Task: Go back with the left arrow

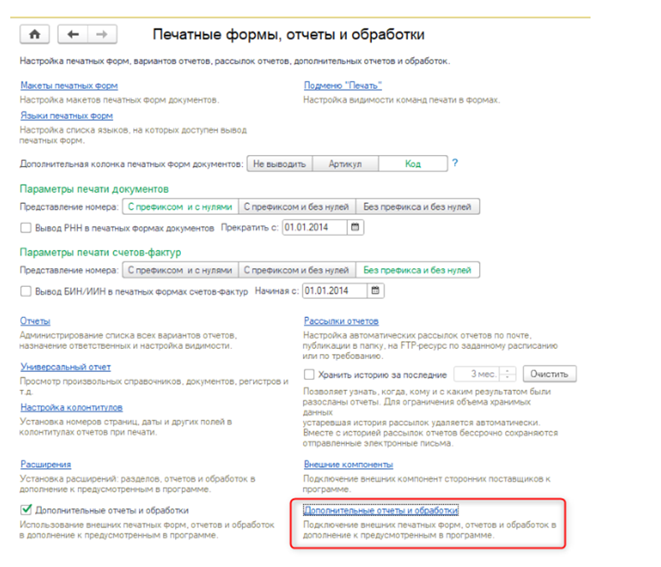Action: [73, 34]
